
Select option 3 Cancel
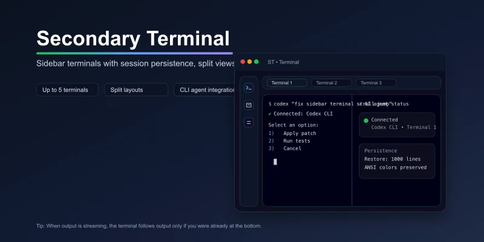(284, 148)
